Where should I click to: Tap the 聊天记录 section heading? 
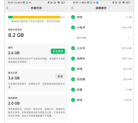[13, 73]
